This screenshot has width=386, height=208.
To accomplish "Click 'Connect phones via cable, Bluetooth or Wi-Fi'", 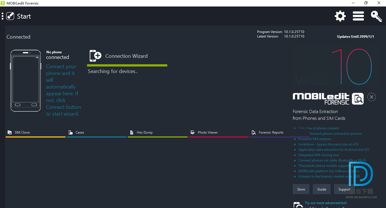I will [332, 160].
